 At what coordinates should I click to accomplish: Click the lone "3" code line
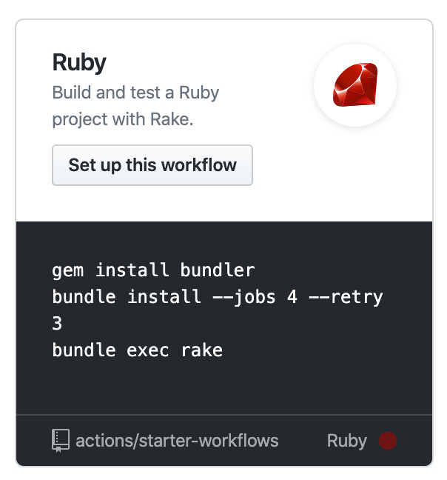tap(58, 324)
